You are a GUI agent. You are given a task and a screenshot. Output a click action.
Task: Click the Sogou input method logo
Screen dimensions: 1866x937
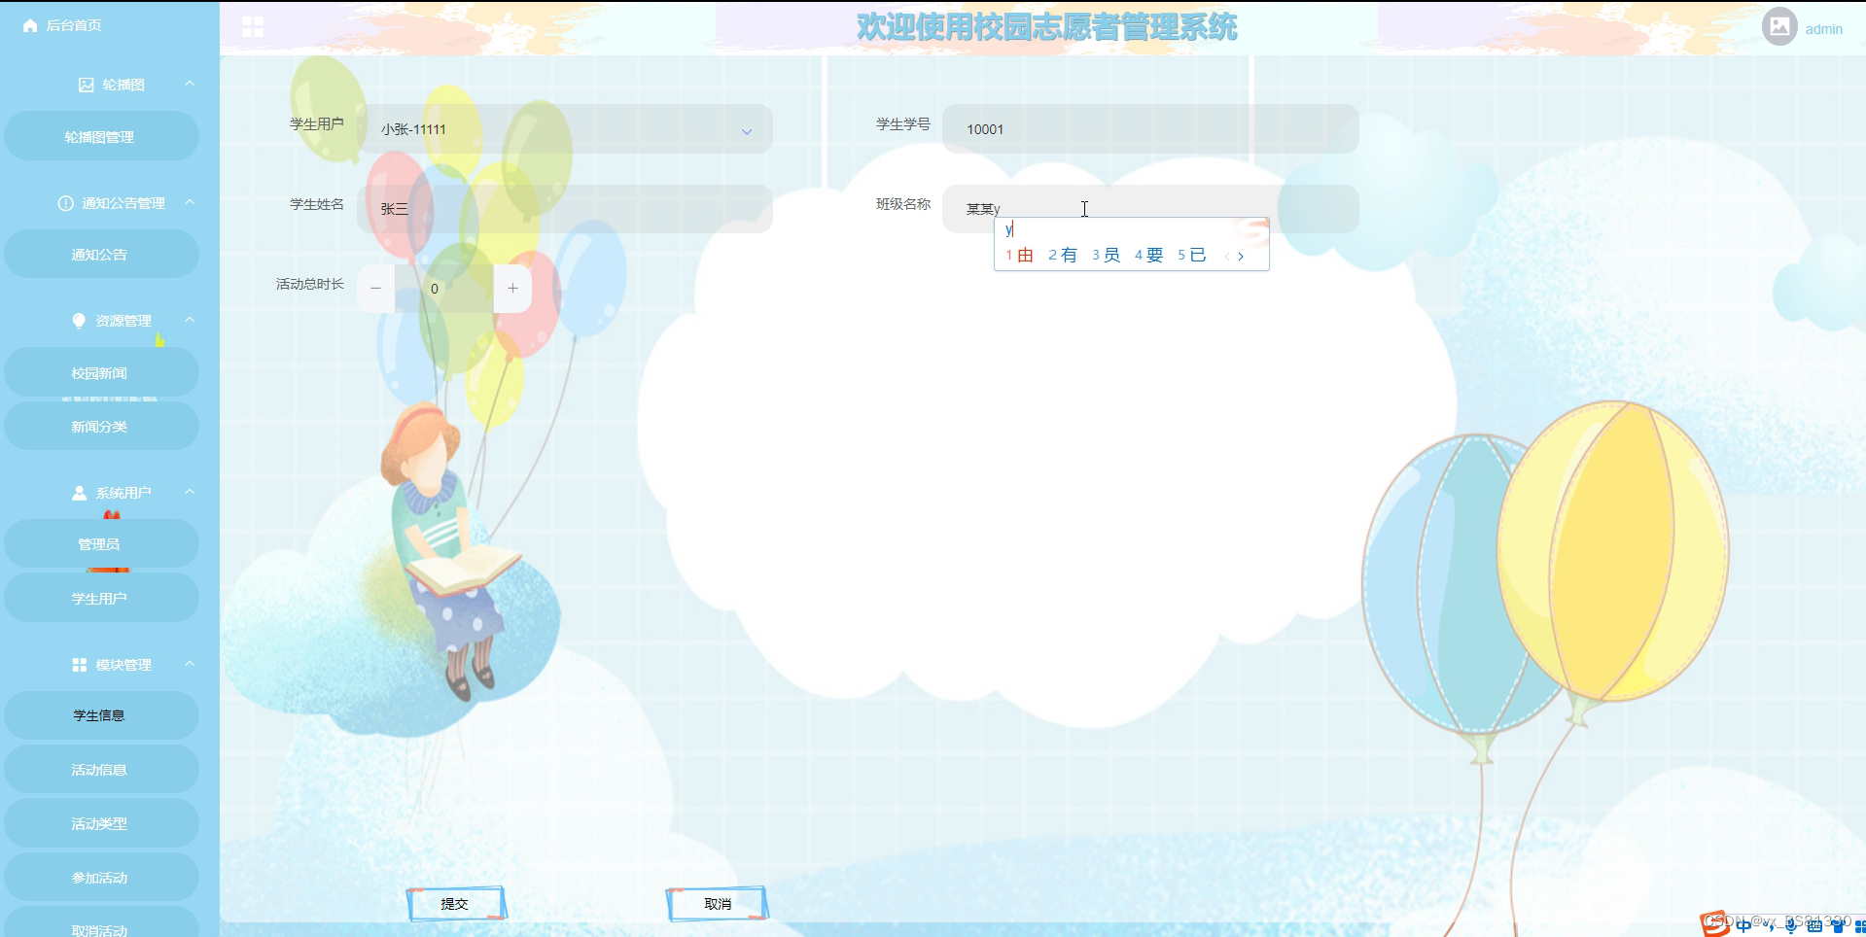click(x=1714, y=923)
